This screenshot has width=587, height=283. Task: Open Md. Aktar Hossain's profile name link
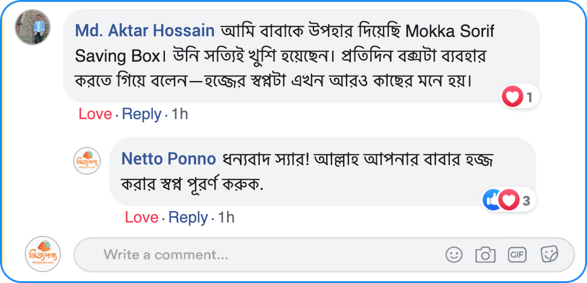[x=145, y=30]
